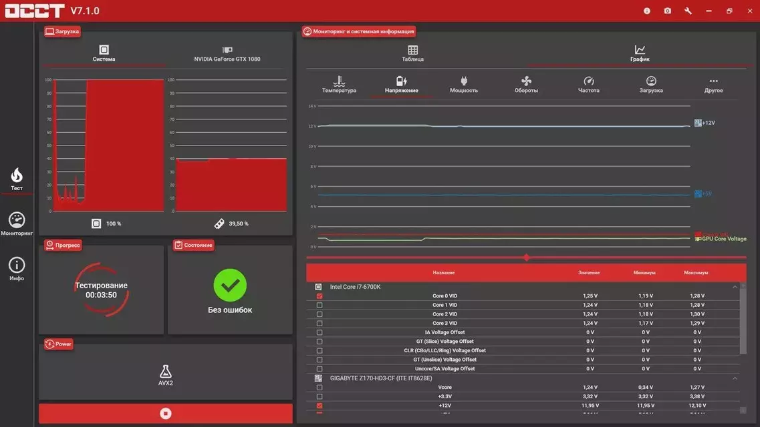Click the green checkmark status icon
This screenshot has width=760, height=427.
pyautogui.click(x=230, y=285)
